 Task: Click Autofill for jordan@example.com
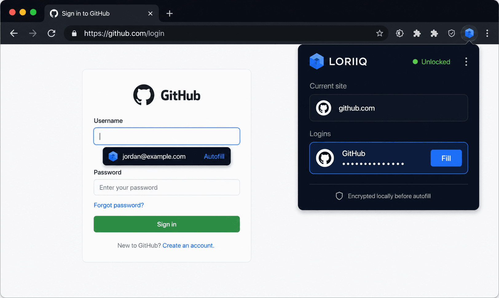pyautogui.click(x=214, y=156)
